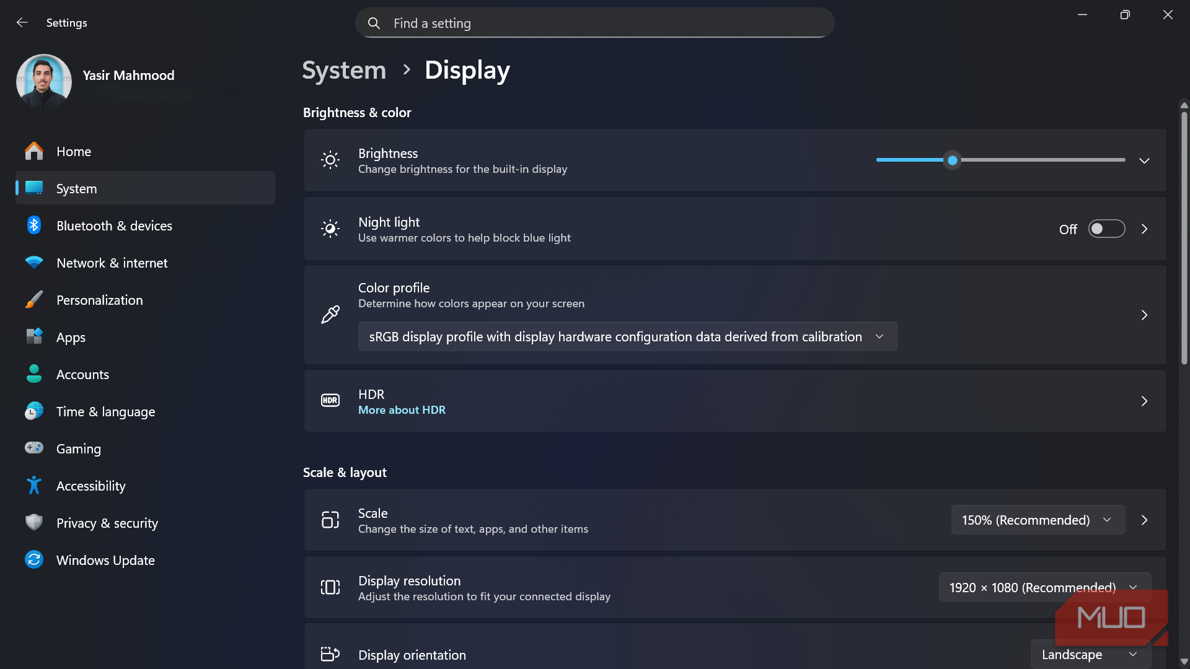
Task: Go to Network & internet settings
Action: (x=145, y=263)
